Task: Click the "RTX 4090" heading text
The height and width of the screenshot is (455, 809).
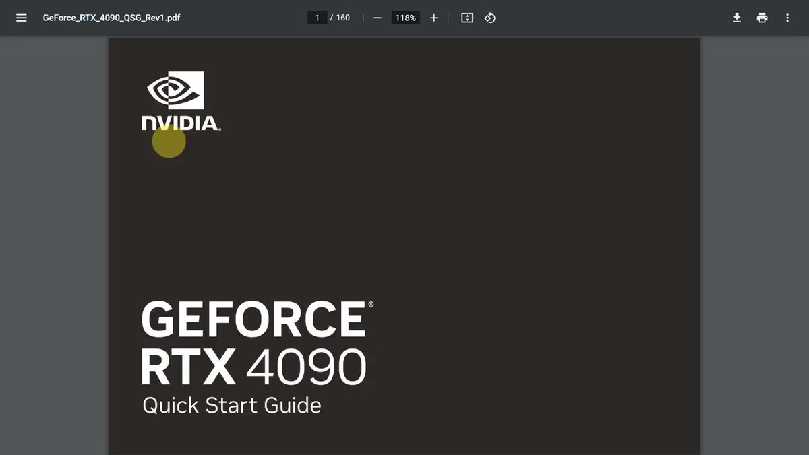Action: [x=254, y=367]
